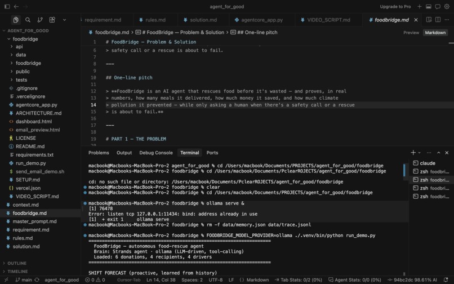Click the plus icon in title bar
This screenshot has width=454, height=284.
click(420, 6)
